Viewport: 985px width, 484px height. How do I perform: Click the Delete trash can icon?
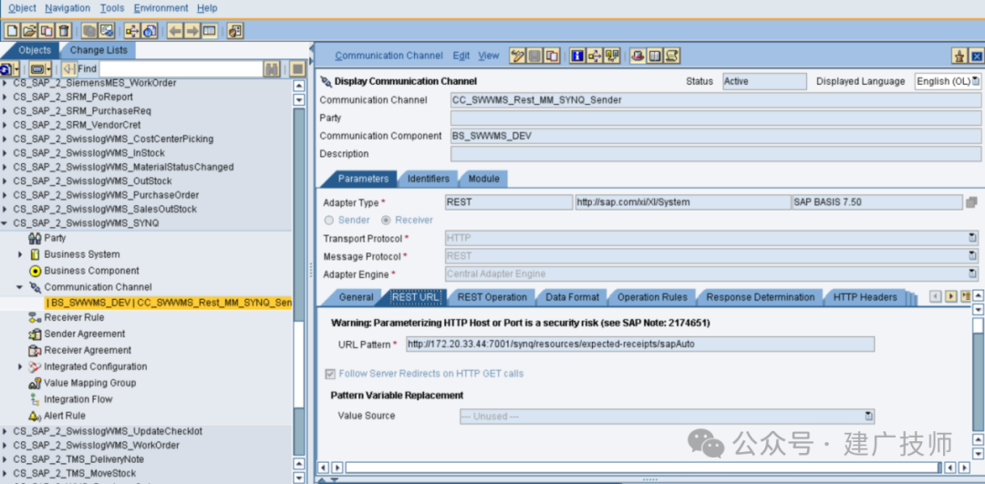(64, 30)
